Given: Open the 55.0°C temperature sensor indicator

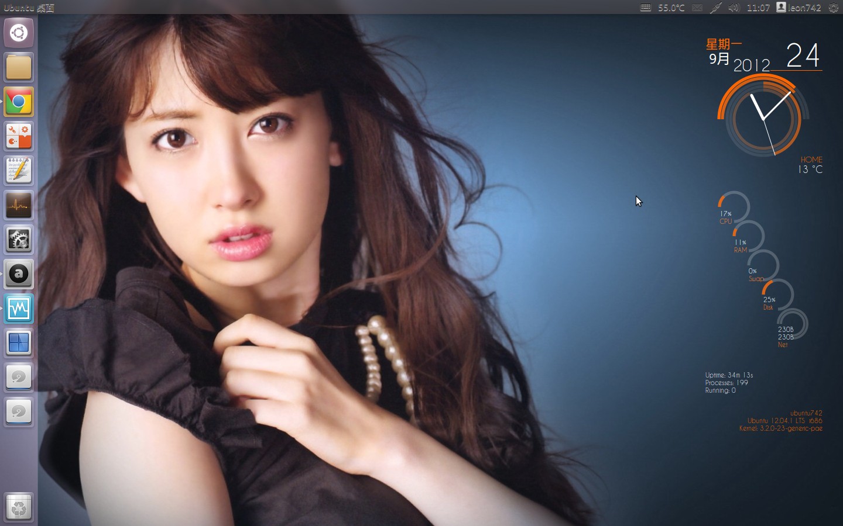Looking at the screenshot, I should tap(671, 8).
